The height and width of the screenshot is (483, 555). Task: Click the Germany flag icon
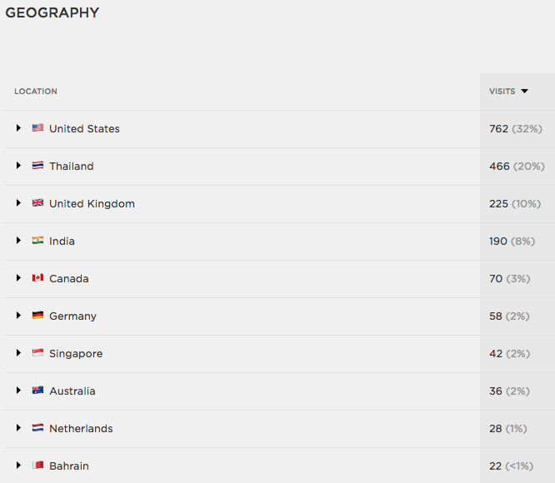[x=37, y=315]
